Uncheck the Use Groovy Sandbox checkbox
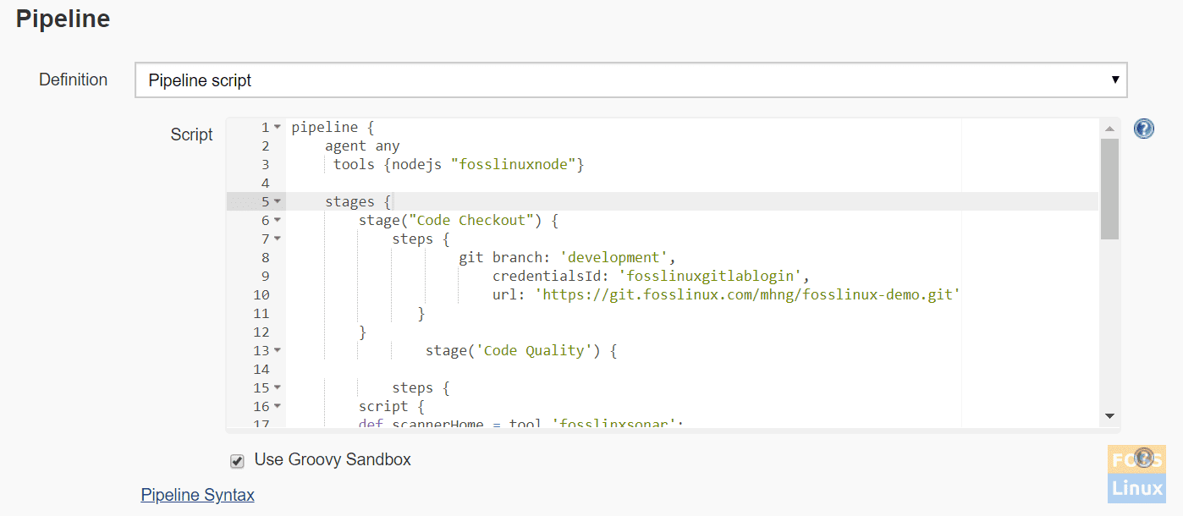The width and height of the screenshot is (1183, 516). pyautogui.click(x=238, y=461)
